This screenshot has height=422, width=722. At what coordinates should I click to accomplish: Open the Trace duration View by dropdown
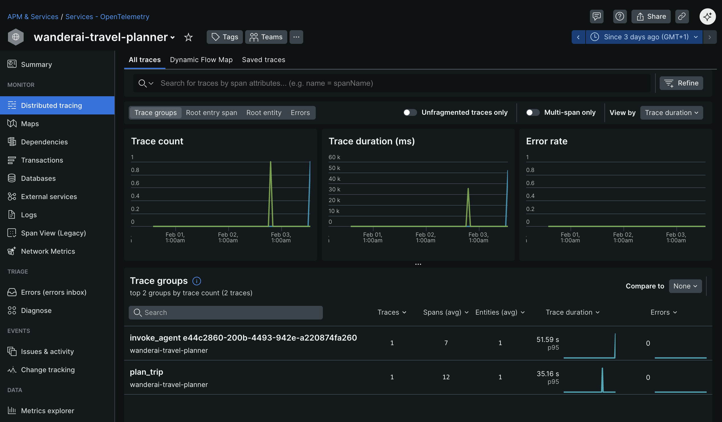point(671,113)
